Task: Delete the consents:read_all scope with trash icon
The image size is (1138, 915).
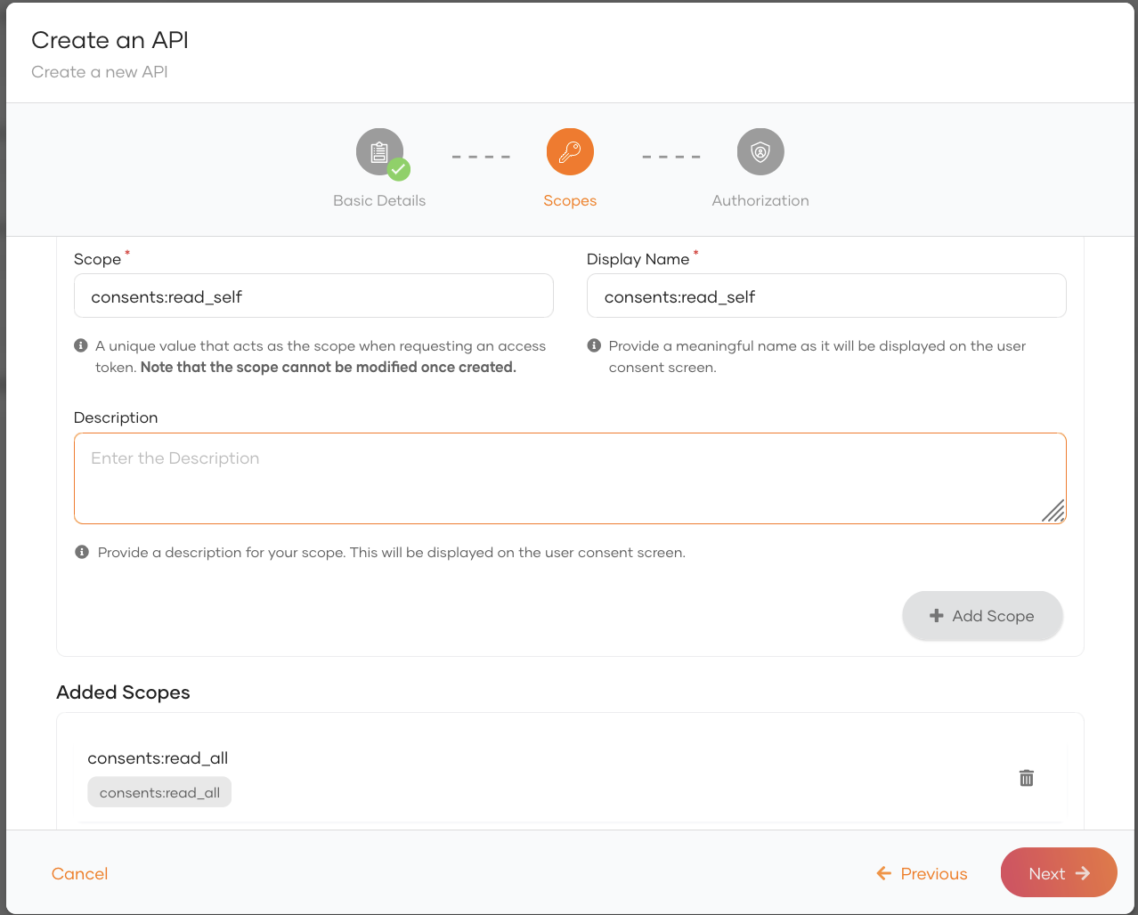Action: coord(1027,778)
